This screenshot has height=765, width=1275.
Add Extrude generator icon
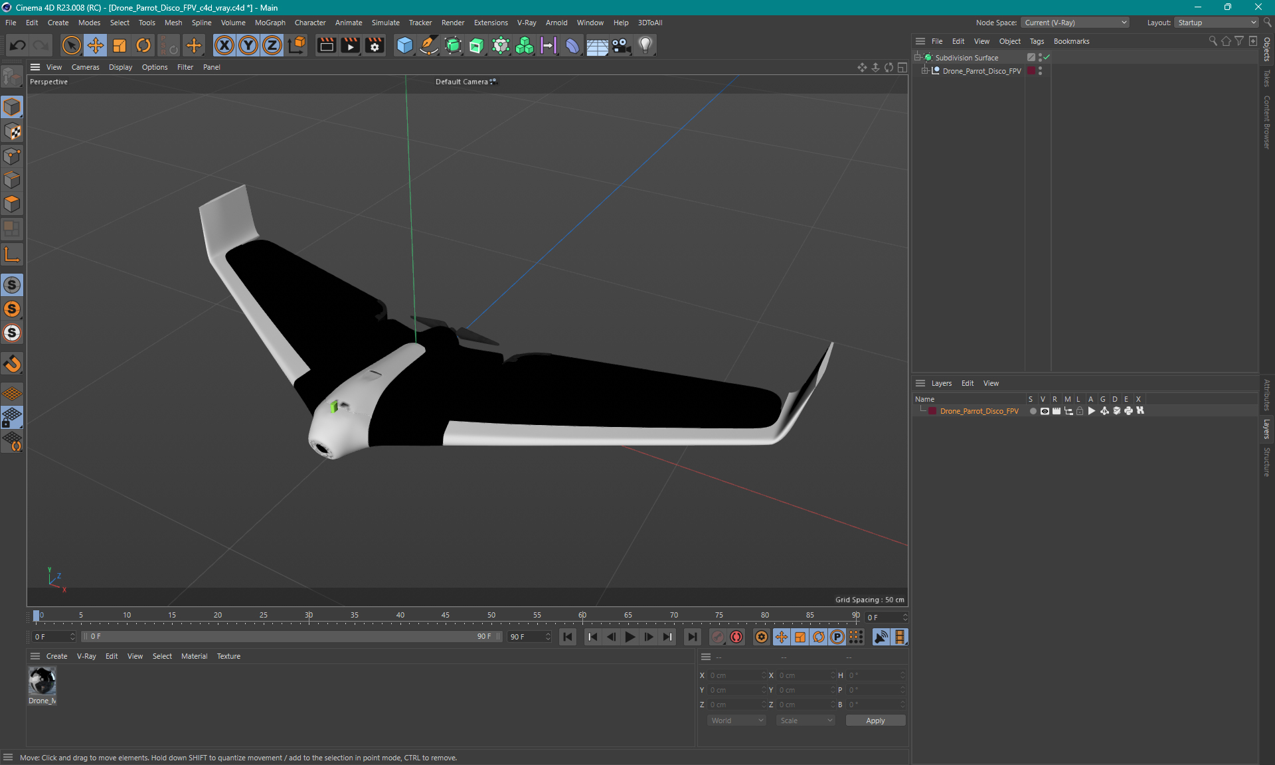(x=477, y=45)
